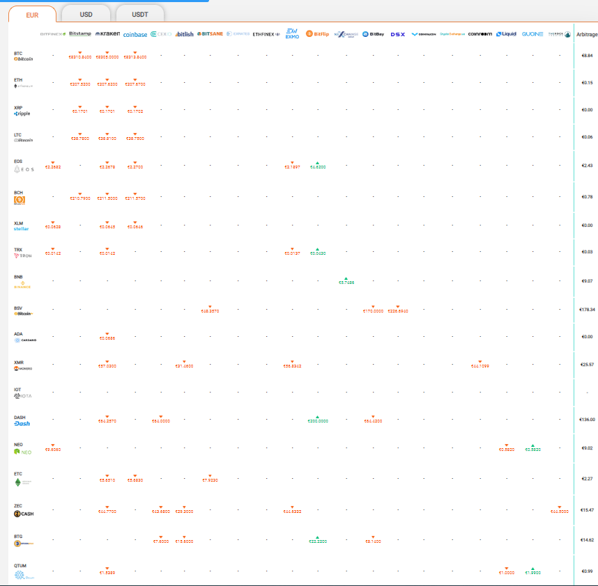Click EOS arbitrage value €2.43
The width and height of the screenshot is (598, 586).
click(587, 165)
